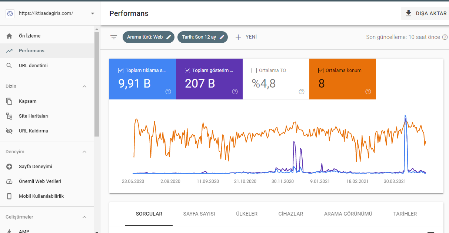Viewport: 449px width, 233px height.
Task: Click the AMP lightning bolt icon
Action: pos(10,231)
